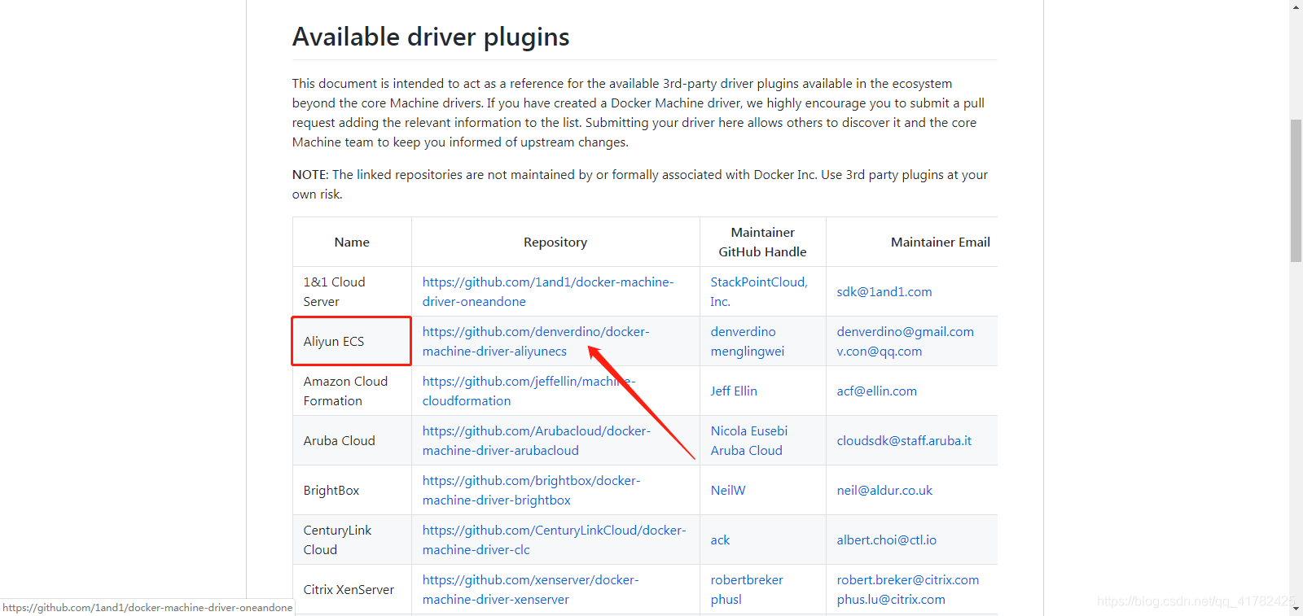Open the CenturyLinkCloud driver-clc repository link
This screenshot has width=1303, height=616.
pyautogui.click(x=554, y=540)
